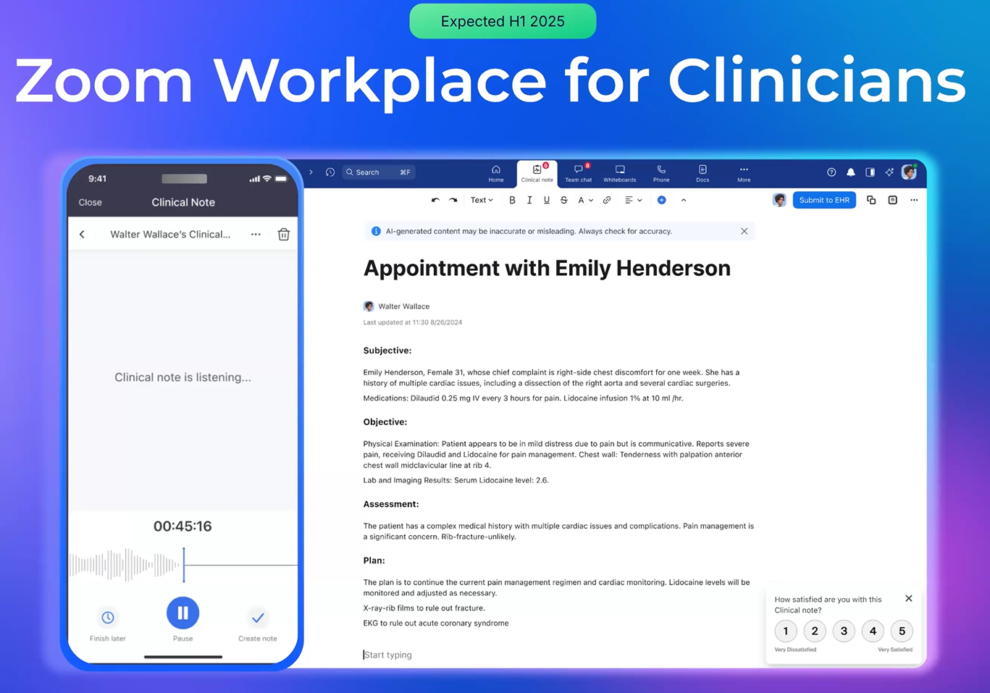The width and height of the screenshot is (990, 693).
Task: Click the audio waveform playhead marker
Action: click(184, 565)
